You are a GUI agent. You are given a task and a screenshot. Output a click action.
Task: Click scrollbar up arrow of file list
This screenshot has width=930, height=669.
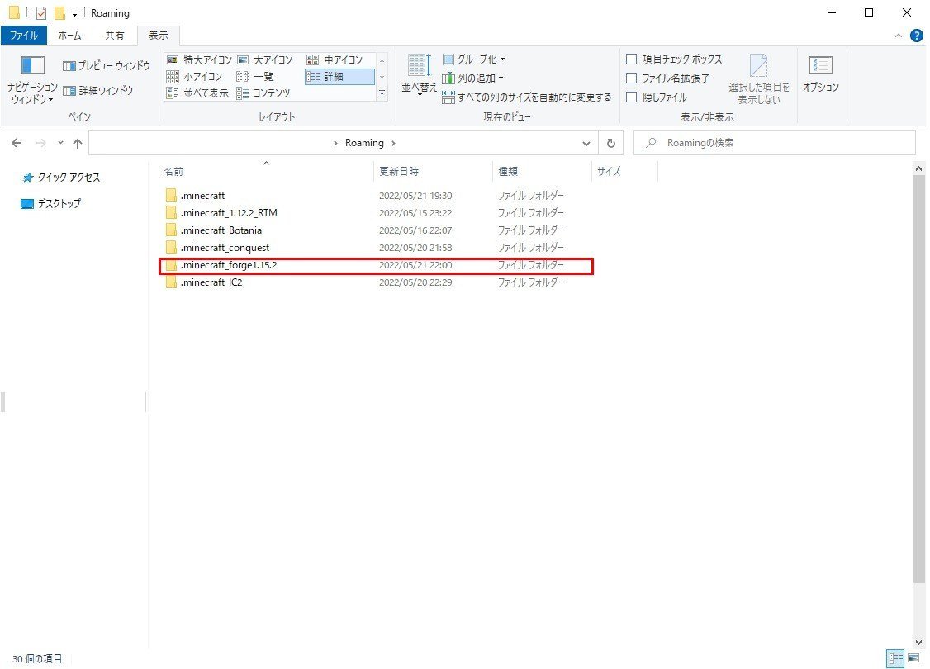pyautogui.click(x=918, y=169)
